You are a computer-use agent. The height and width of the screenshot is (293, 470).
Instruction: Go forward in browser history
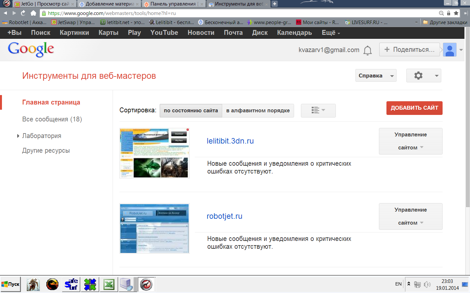pos(14,13)
